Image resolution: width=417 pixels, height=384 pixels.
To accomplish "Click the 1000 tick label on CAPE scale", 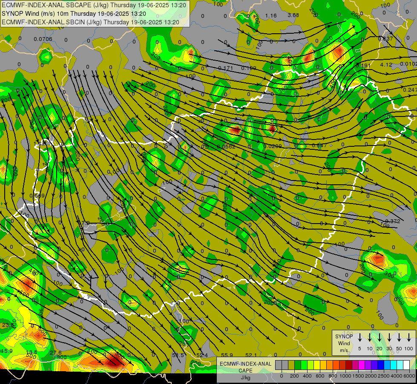I will coord(345,376).
